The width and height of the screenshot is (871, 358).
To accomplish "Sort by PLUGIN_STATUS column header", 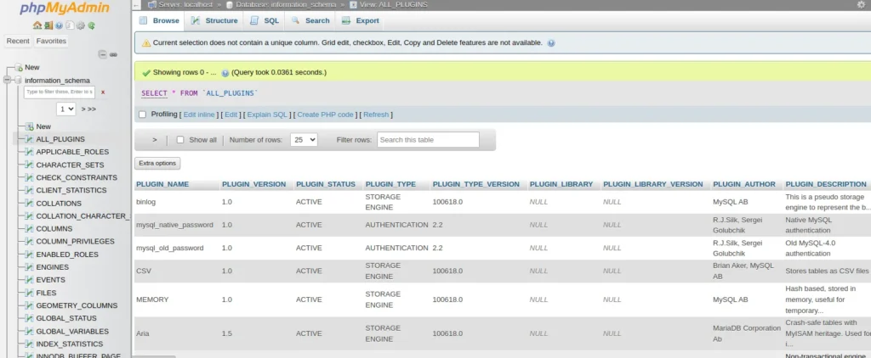I will [326, 184].
